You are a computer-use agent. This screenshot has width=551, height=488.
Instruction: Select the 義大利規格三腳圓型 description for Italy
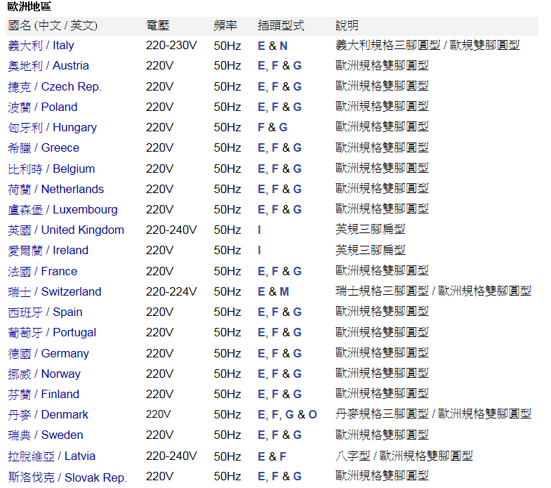[x=388, y=45]
